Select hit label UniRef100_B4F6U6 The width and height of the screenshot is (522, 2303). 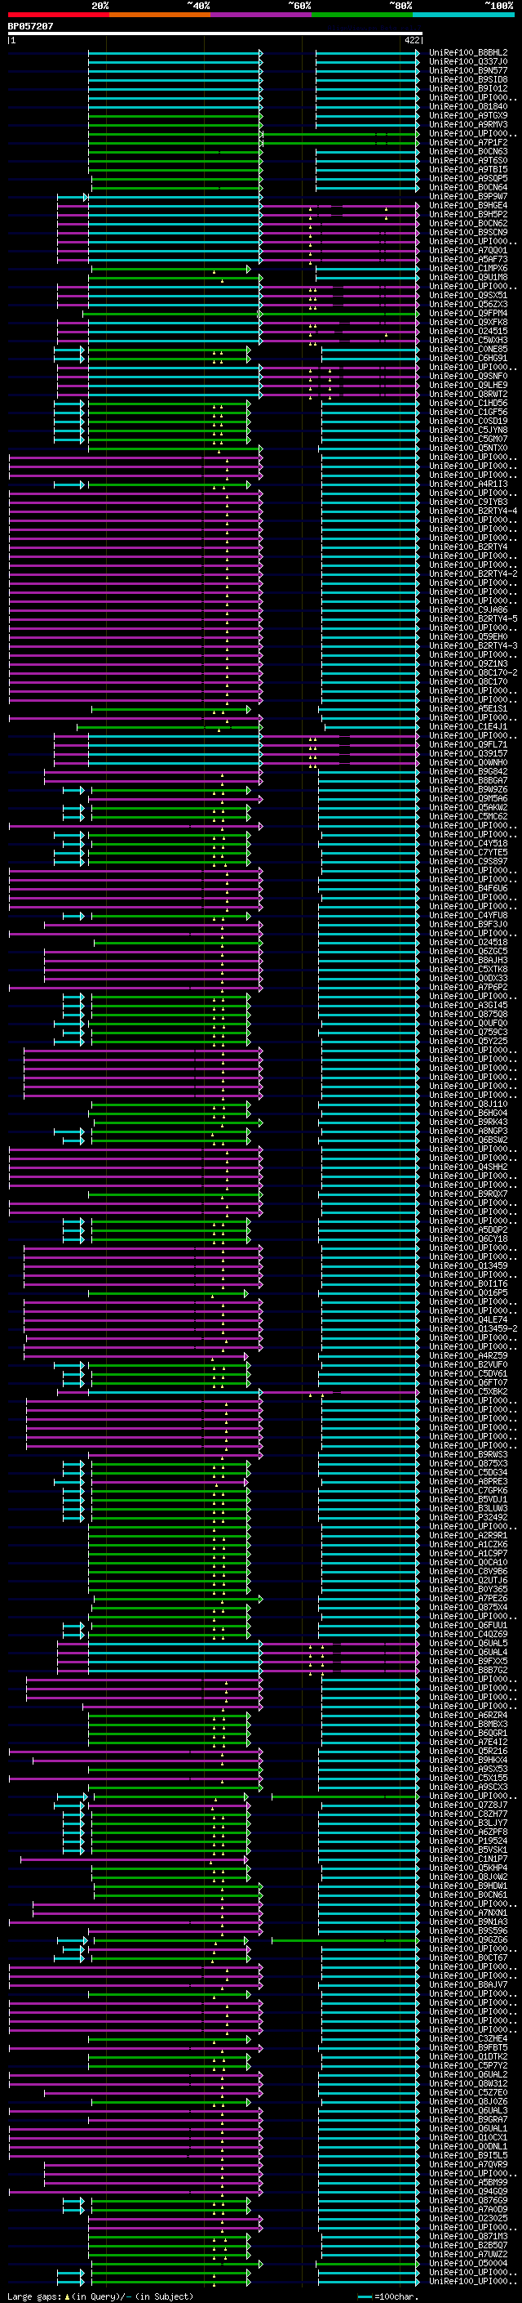(468, 888)
